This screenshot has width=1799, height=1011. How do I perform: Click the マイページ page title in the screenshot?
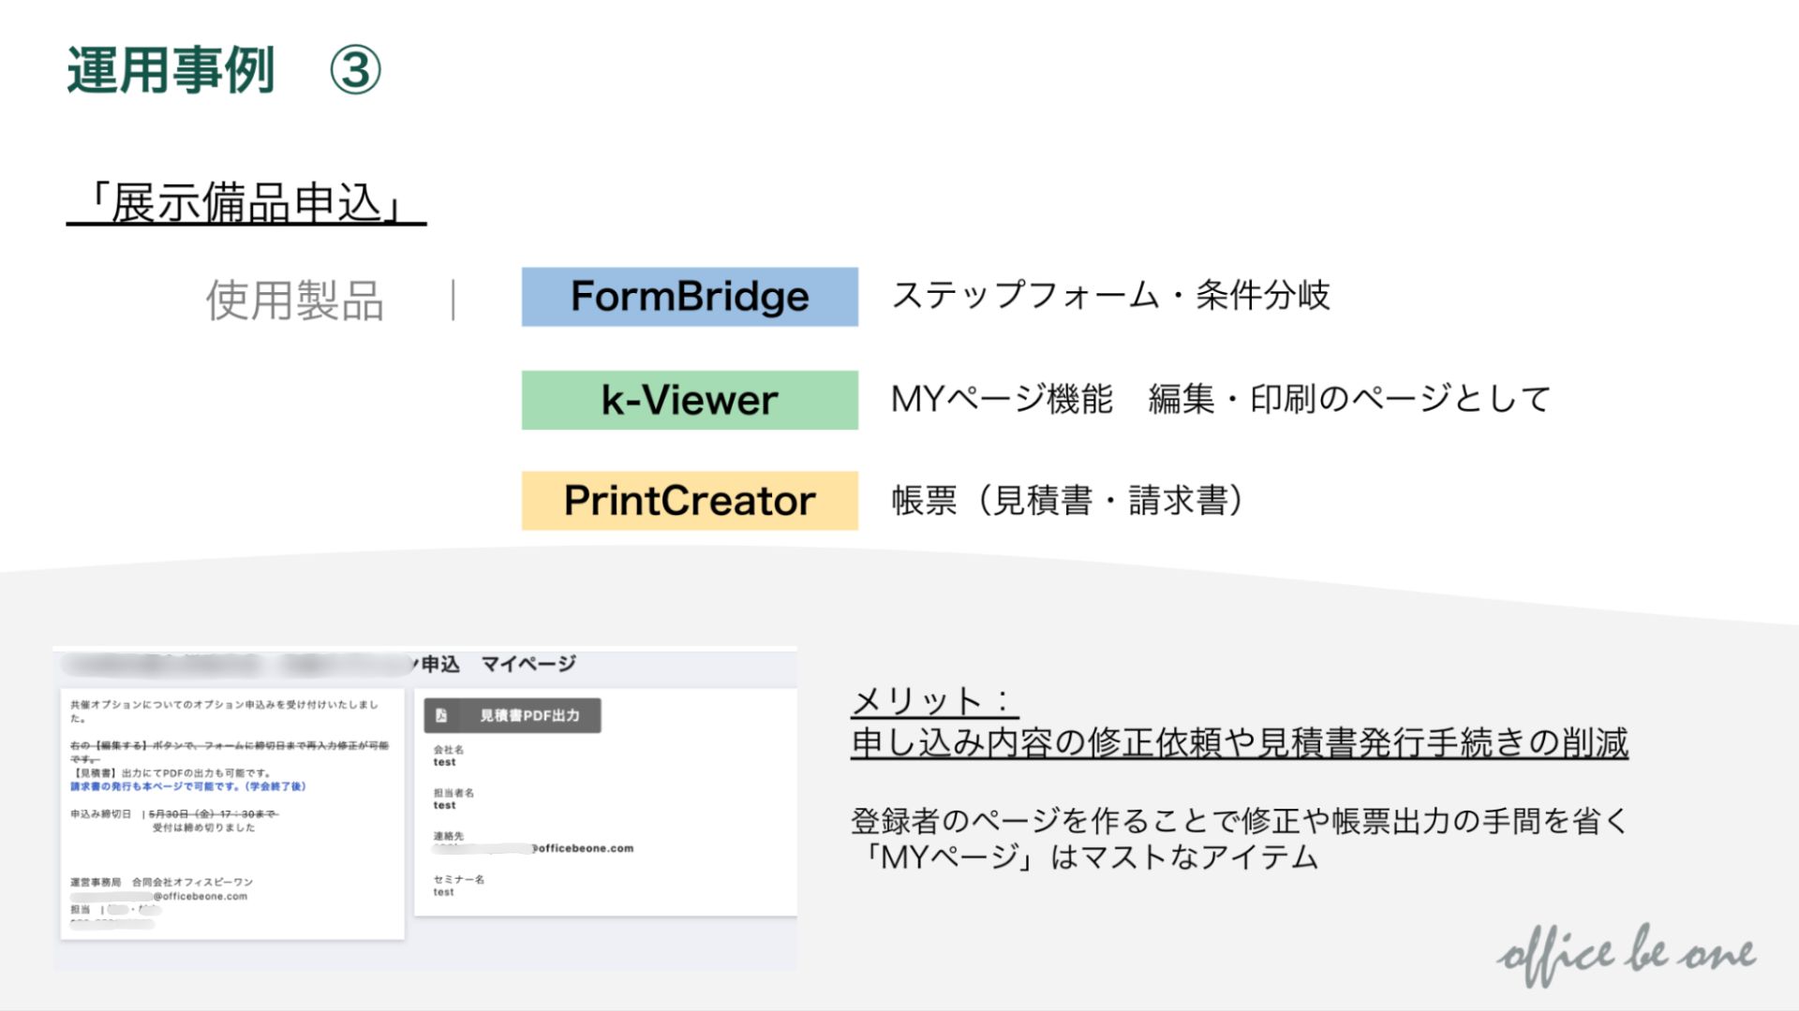click(528, 664)
